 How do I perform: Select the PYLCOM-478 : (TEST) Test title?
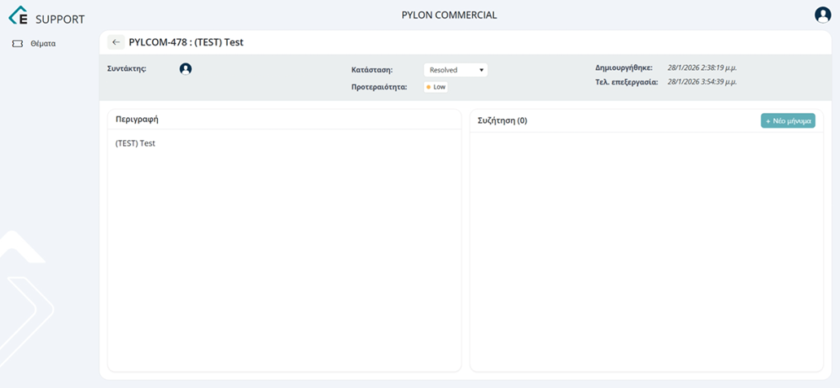186,42
